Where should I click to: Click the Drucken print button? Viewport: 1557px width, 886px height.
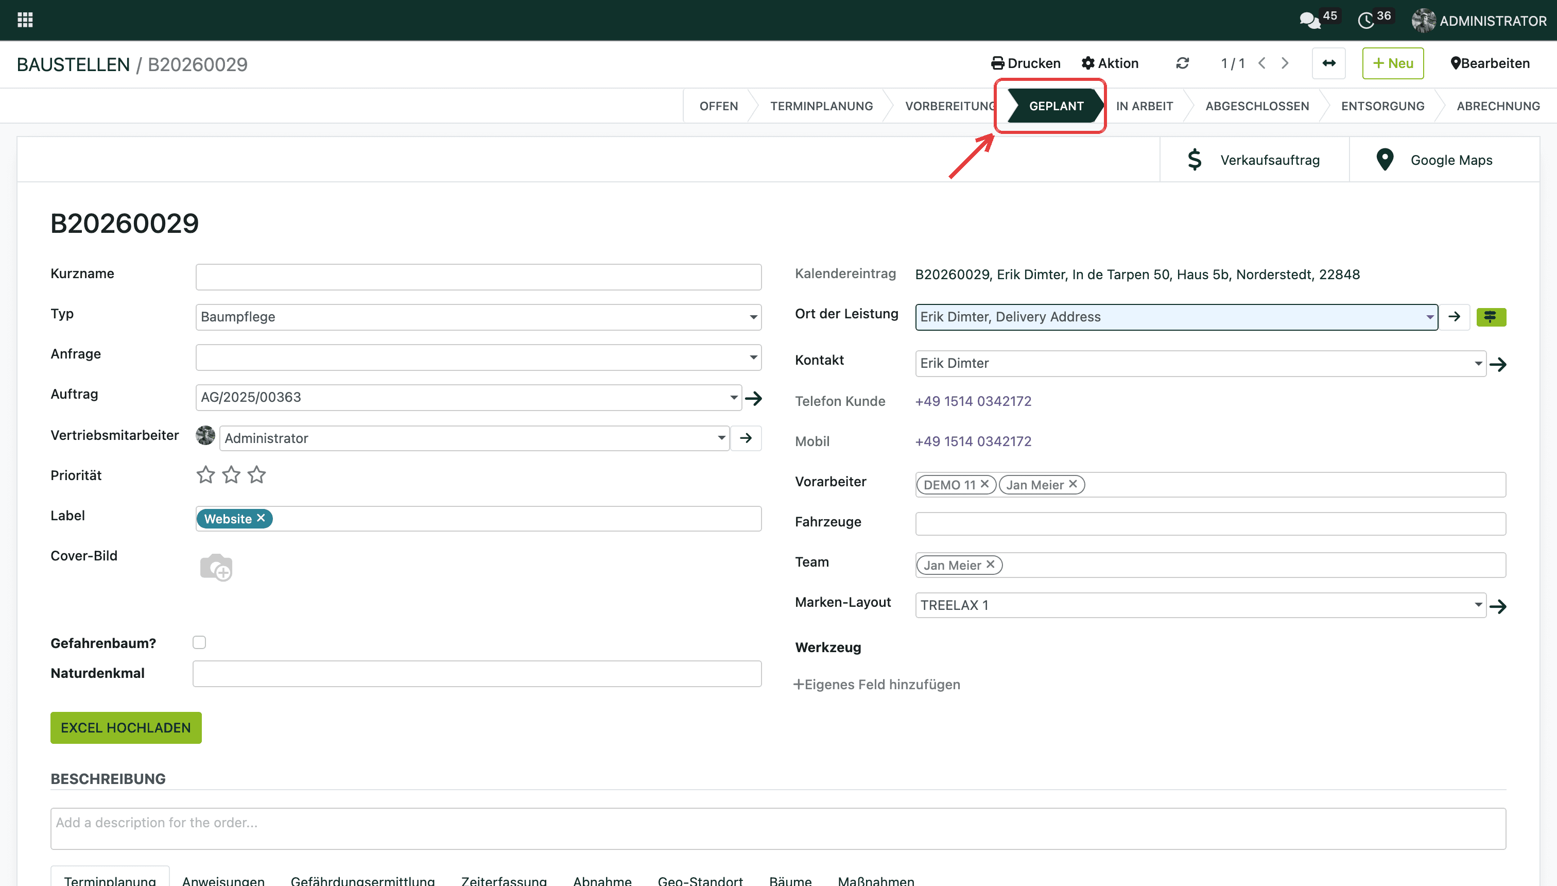coord(1026,63)
